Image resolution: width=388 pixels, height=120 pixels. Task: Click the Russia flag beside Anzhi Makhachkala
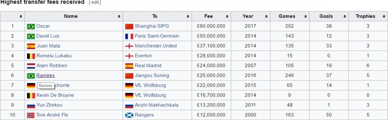129,105
